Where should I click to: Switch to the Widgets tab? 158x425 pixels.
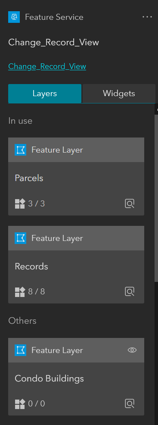click(x=119, y=94)
